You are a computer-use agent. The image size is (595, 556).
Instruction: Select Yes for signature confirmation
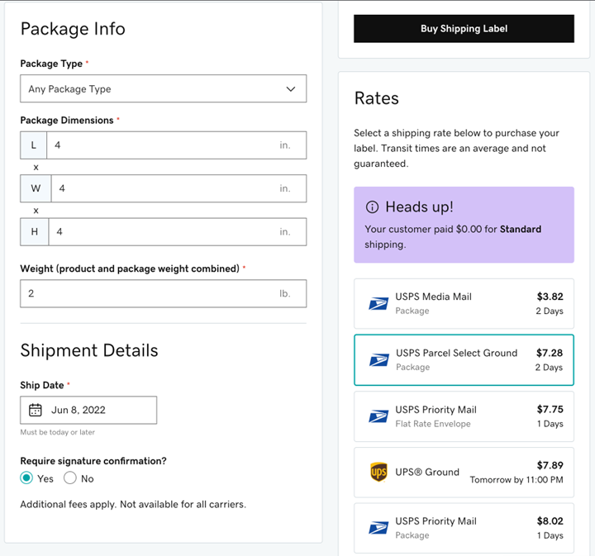(x=27, y=478)
